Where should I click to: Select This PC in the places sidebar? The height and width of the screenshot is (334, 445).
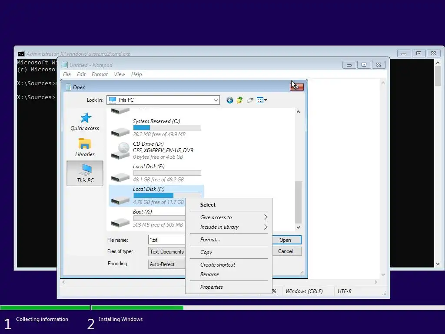[x=85, y=173]
